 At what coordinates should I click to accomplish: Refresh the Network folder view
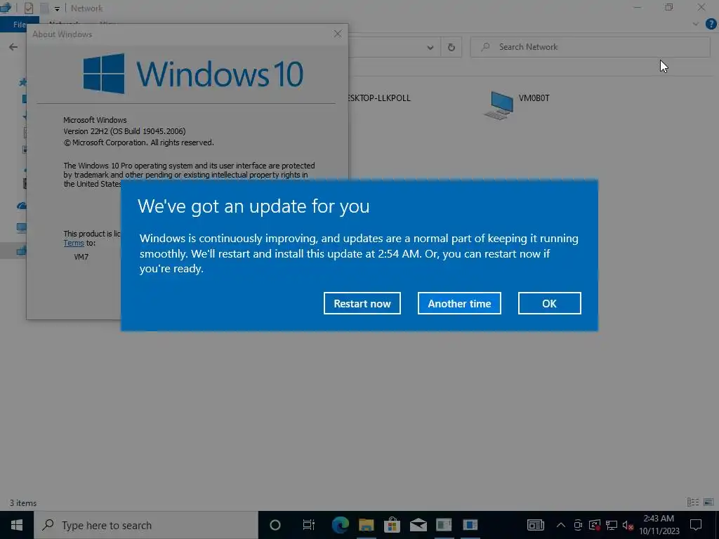[451, 47]
